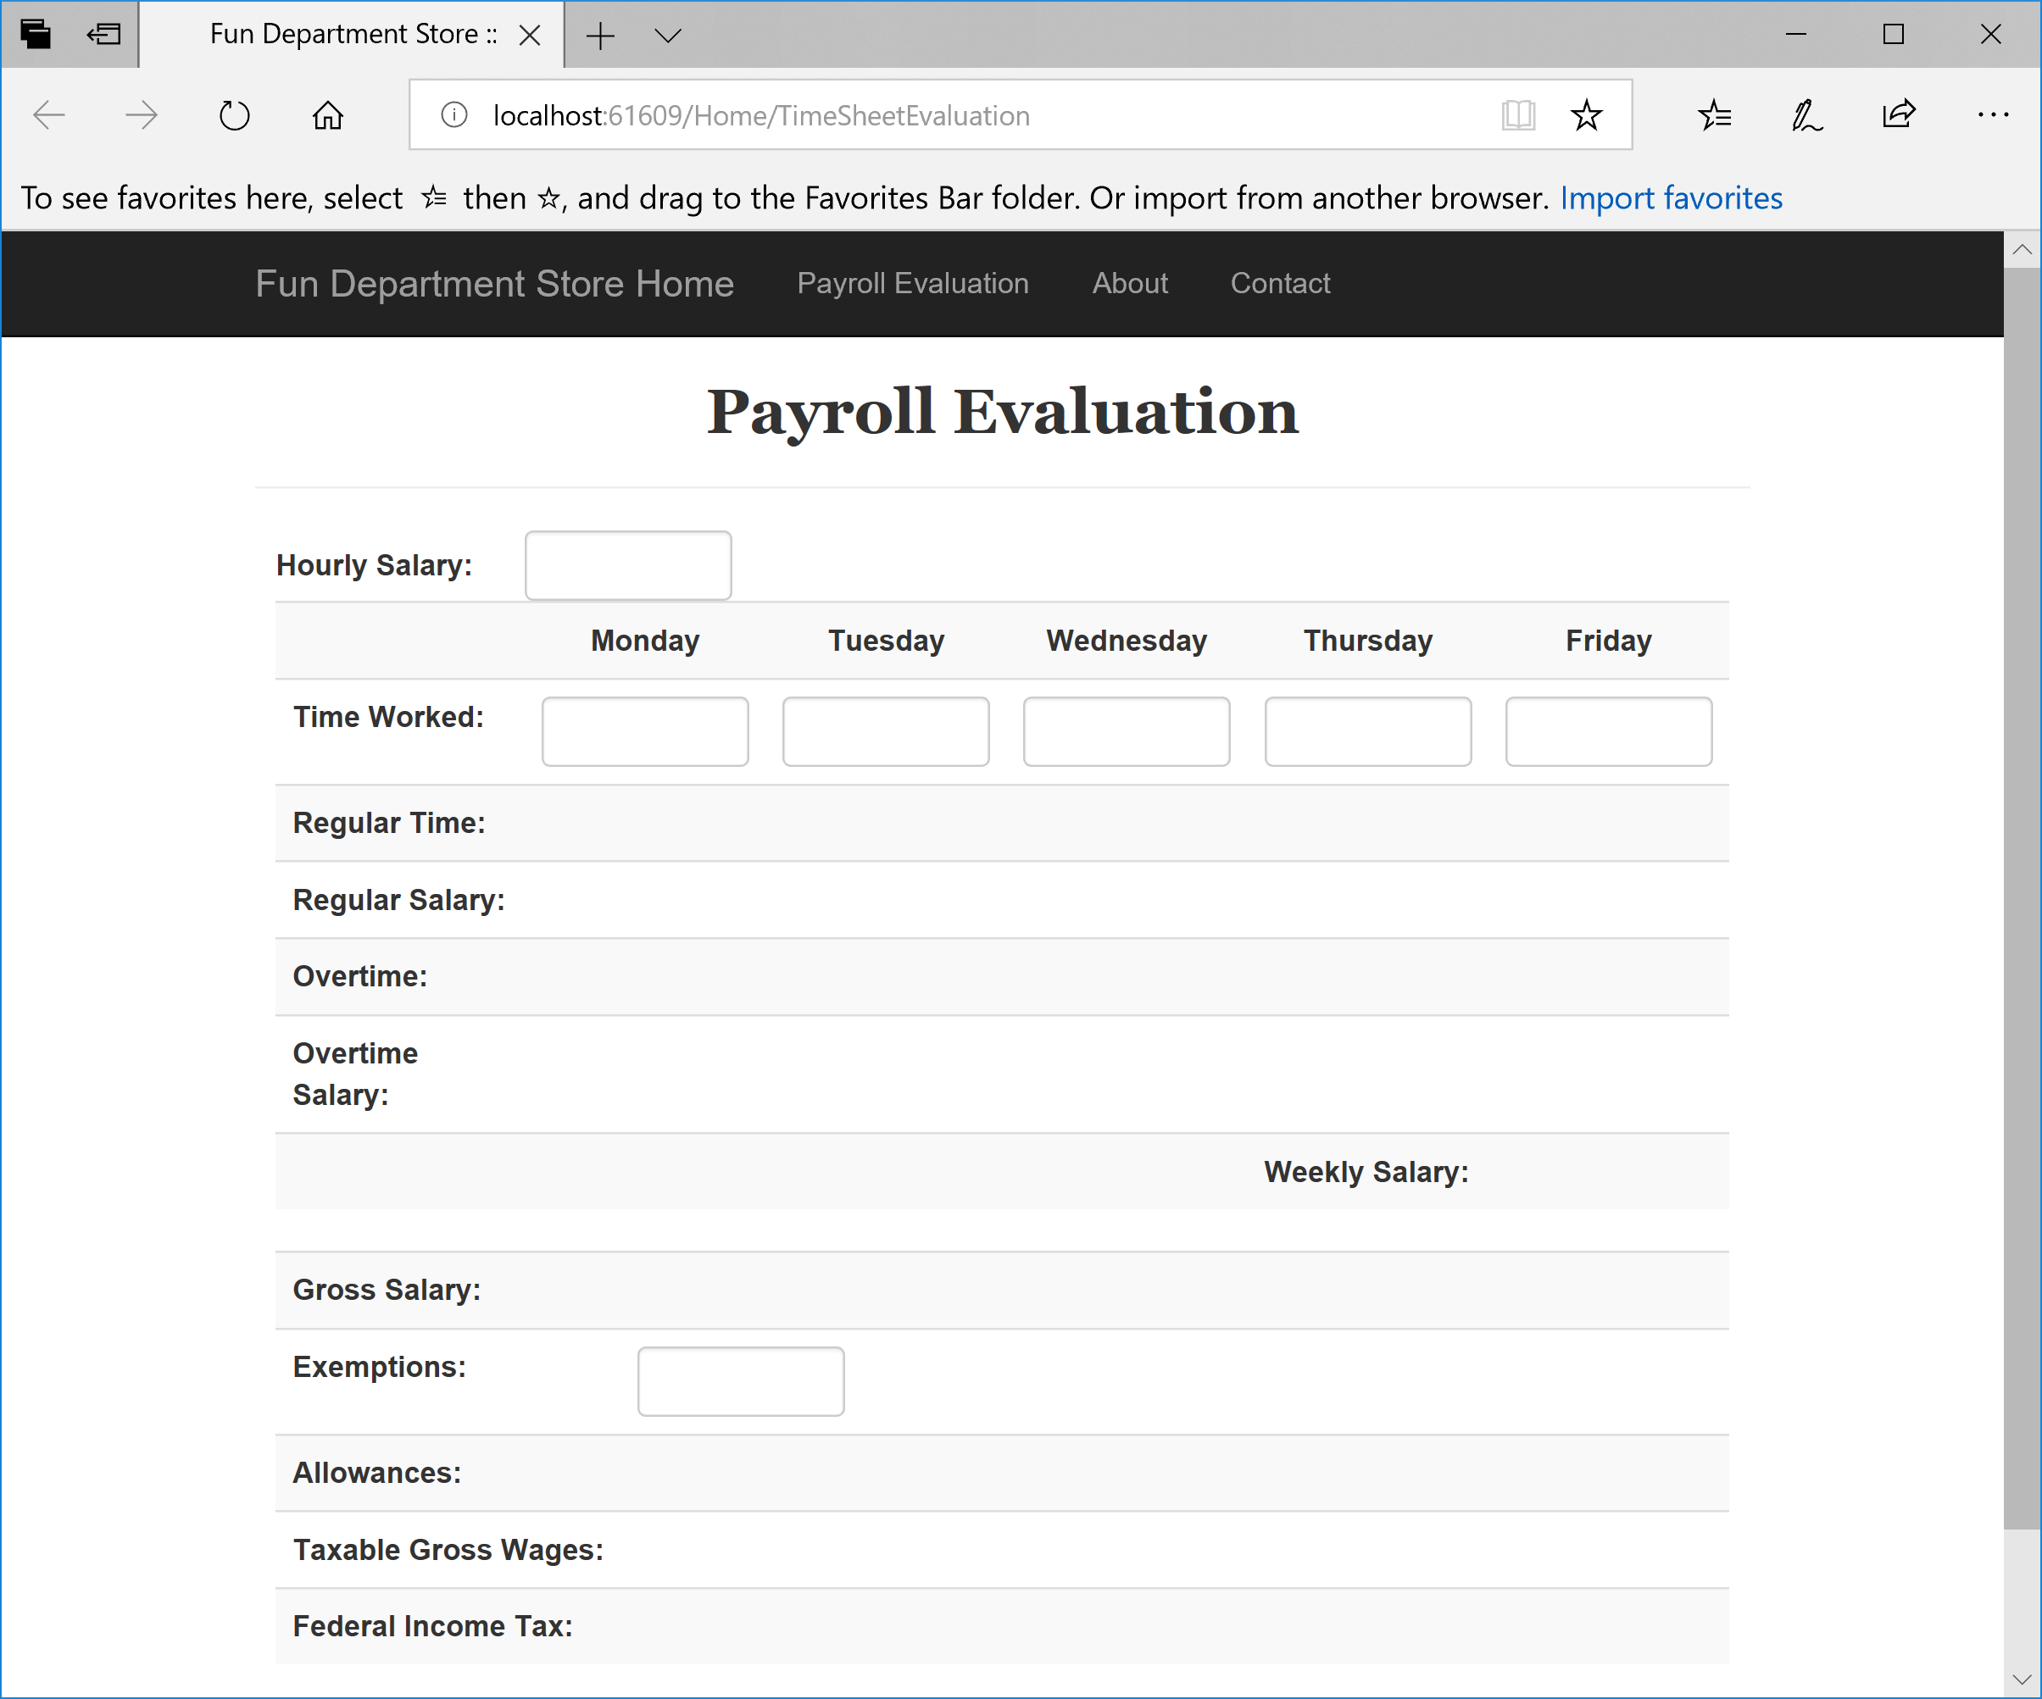Viewport: 2042px width, 1699px height.
Task: Click the Allowances label
Action: pos(377,1473)
